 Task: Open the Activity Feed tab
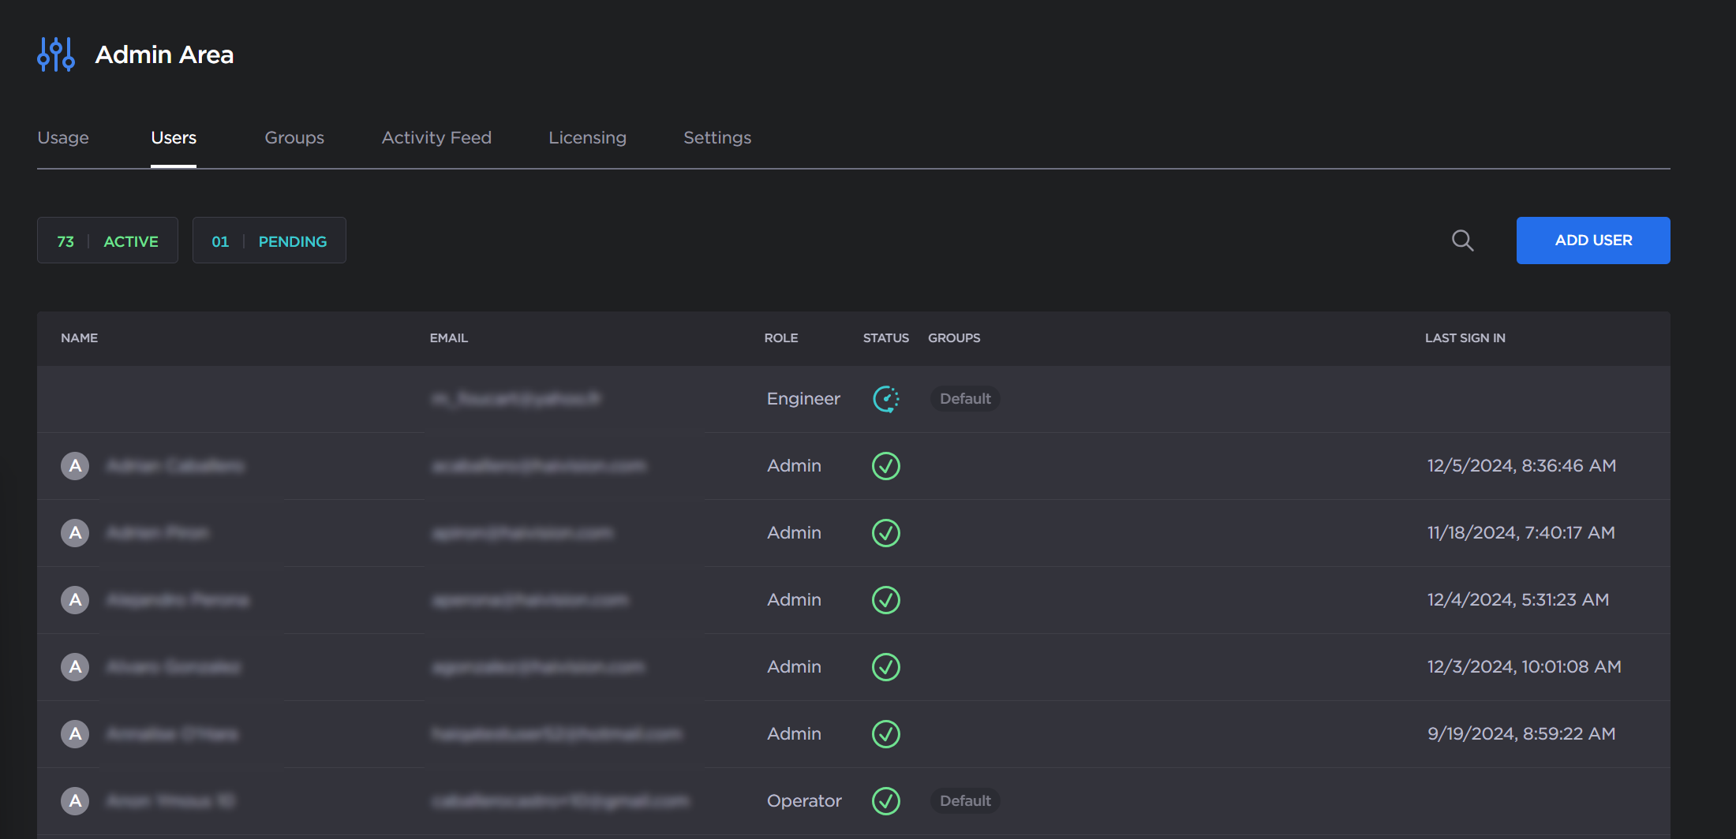pyautogui.click(x=436, y=137)
